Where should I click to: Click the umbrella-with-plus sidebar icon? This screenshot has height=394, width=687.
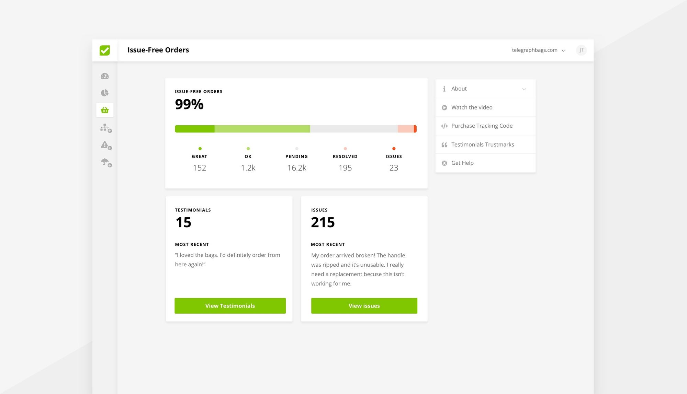(x=105, y=162)
